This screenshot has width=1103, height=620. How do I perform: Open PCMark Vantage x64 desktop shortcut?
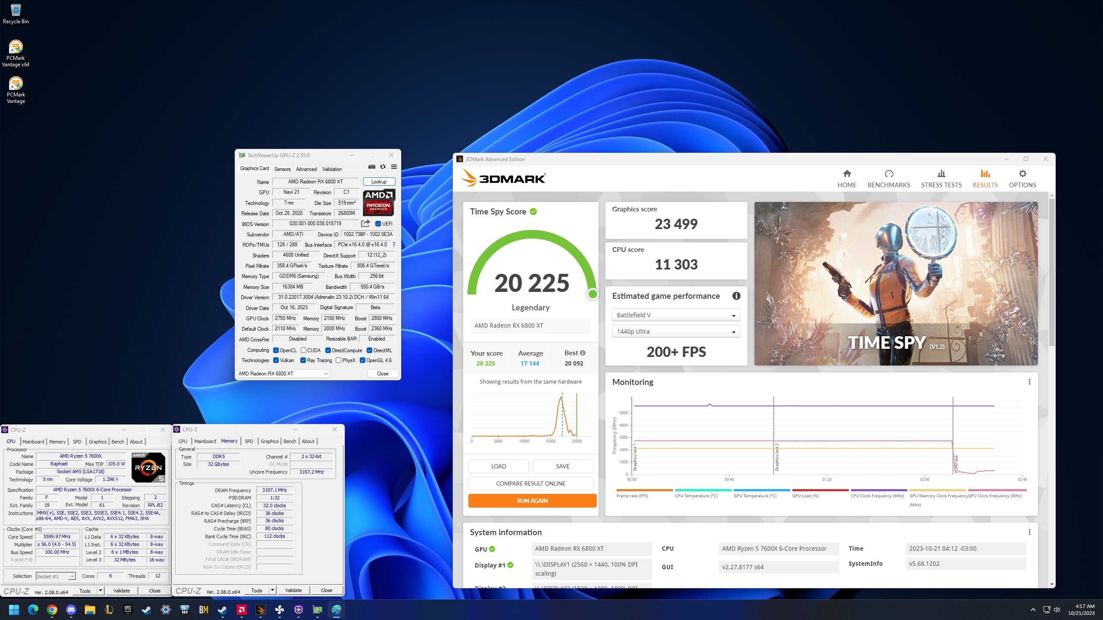(16, 54)
